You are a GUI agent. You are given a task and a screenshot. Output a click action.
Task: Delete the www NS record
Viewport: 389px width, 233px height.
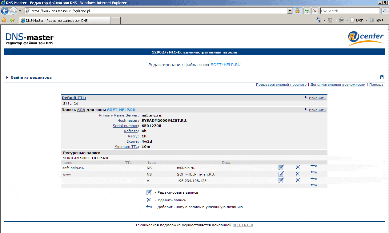(x=298, y=174)
